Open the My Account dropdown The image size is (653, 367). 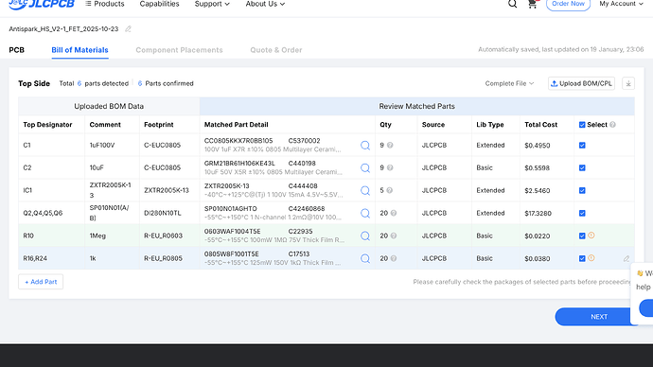click(x=621, y=4)
